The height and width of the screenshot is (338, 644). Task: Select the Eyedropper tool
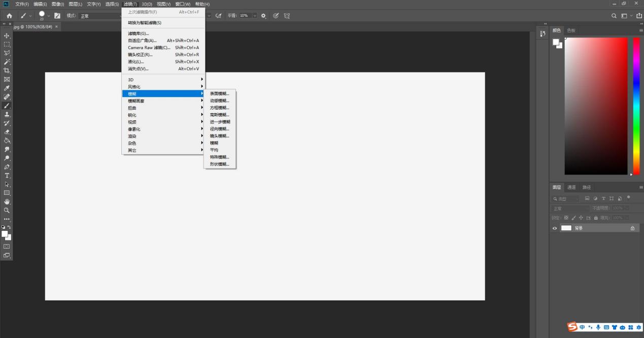[x=7, y=88]
